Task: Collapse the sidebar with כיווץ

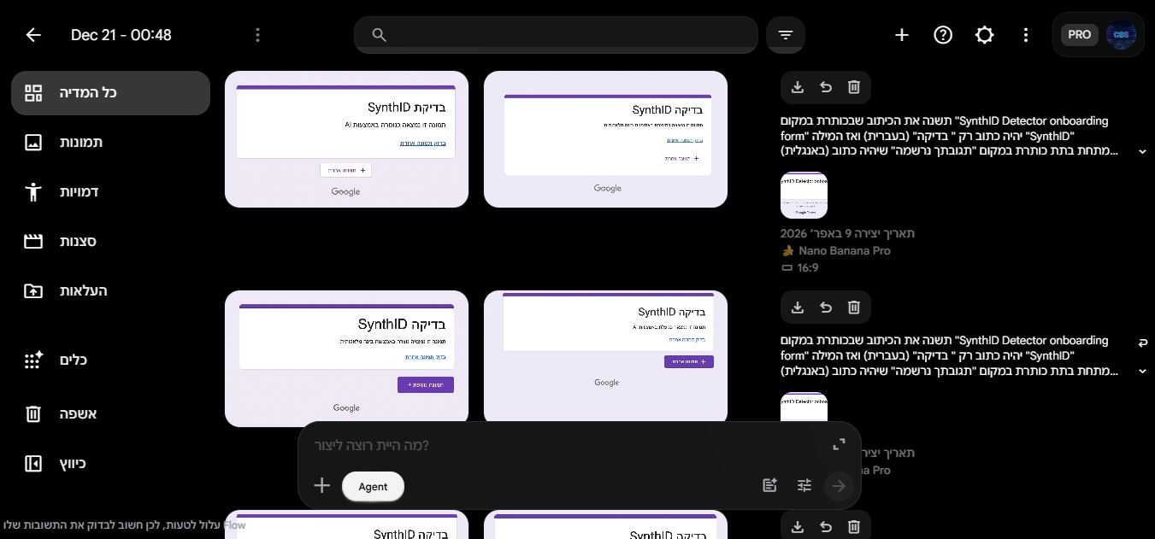Action: point(110,464)
